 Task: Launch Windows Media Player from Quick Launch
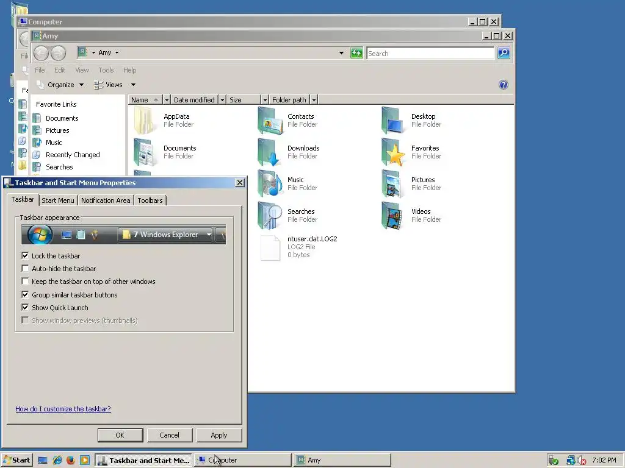click(84, 461)
